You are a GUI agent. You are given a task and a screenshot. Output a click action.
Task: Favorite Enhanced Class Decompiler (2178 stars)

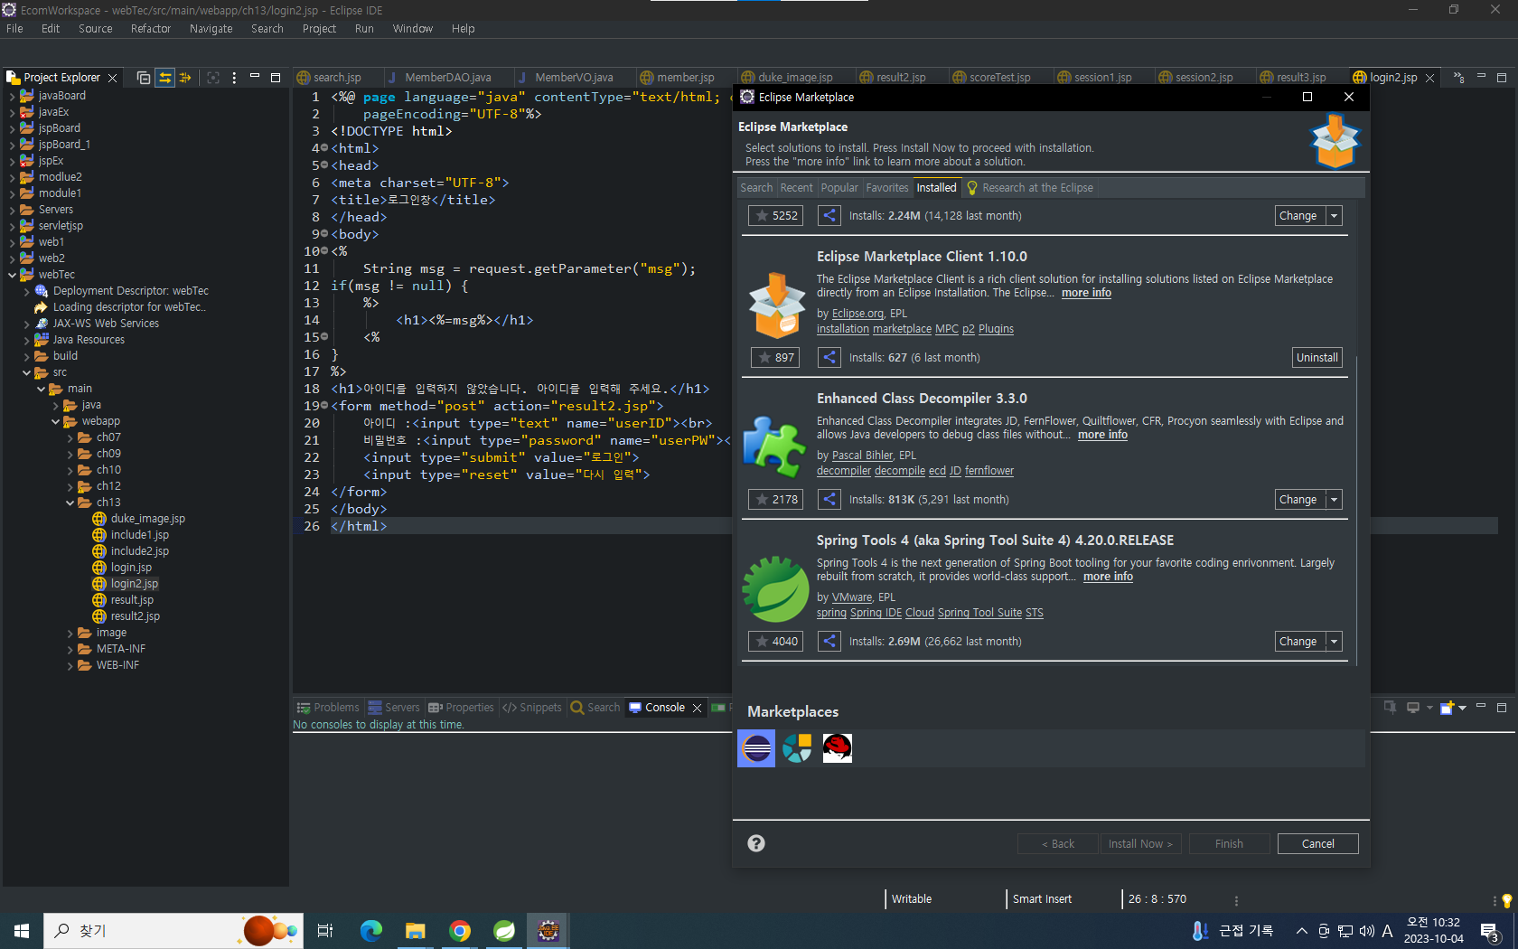pyautogui.click(x=775, y=500)
